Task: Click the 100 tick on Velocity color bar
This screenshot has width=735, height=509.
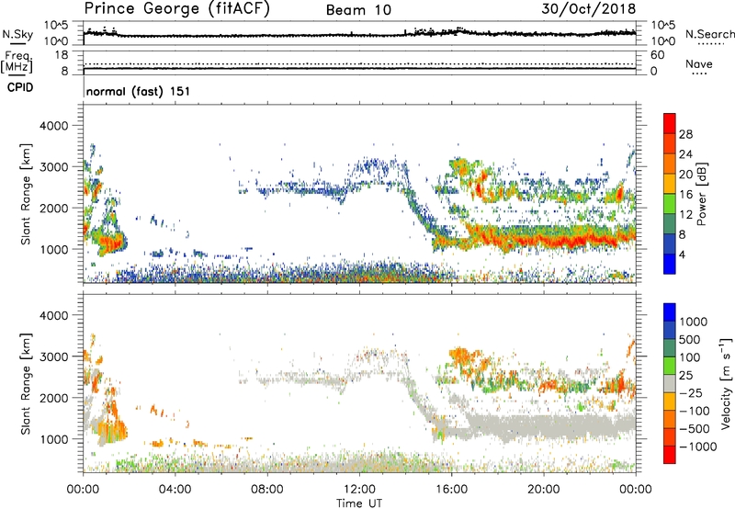Action: point(689,357)
